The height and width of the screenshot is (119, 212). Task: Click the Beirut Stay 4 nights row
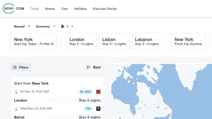pos(57,117)
